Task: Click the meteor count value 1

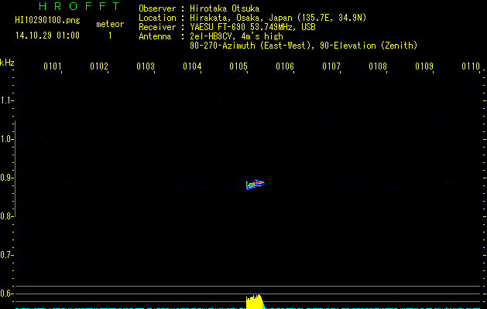Action: [110, 36]
